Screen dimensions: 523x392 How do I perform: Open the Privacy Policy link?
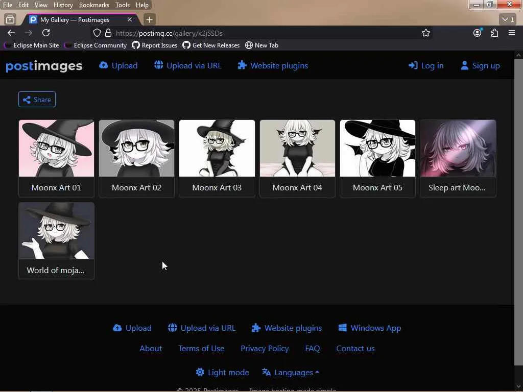[265, 348]
